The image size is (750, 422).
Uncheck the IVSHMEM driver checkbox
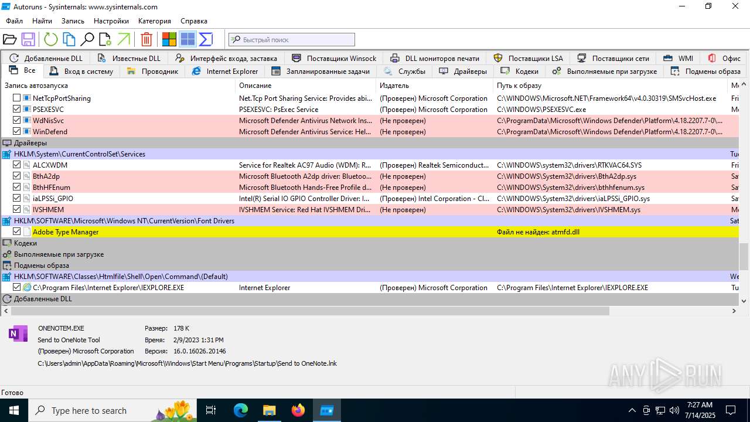(x=17, y=210)
